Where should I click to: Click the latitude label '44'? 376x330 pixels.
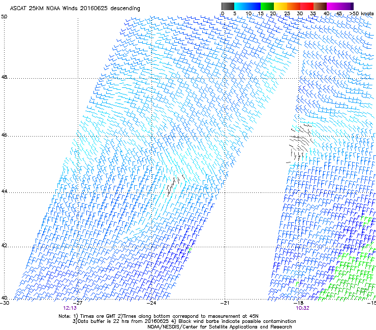(4, 191)
